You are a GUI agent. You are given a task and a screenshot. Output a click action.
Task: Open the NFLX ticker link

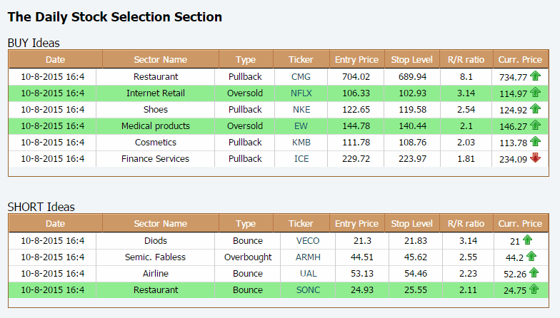301,93
